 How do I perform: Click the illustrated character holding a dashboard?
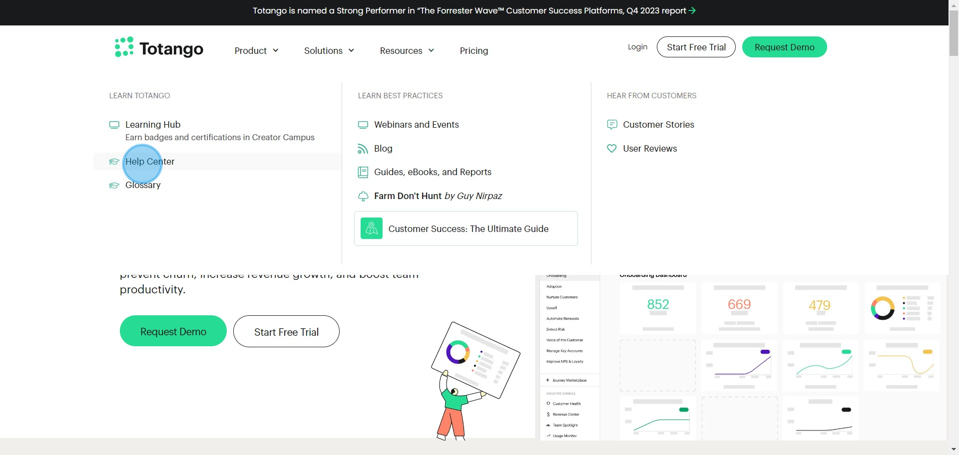tap(475, 381)
